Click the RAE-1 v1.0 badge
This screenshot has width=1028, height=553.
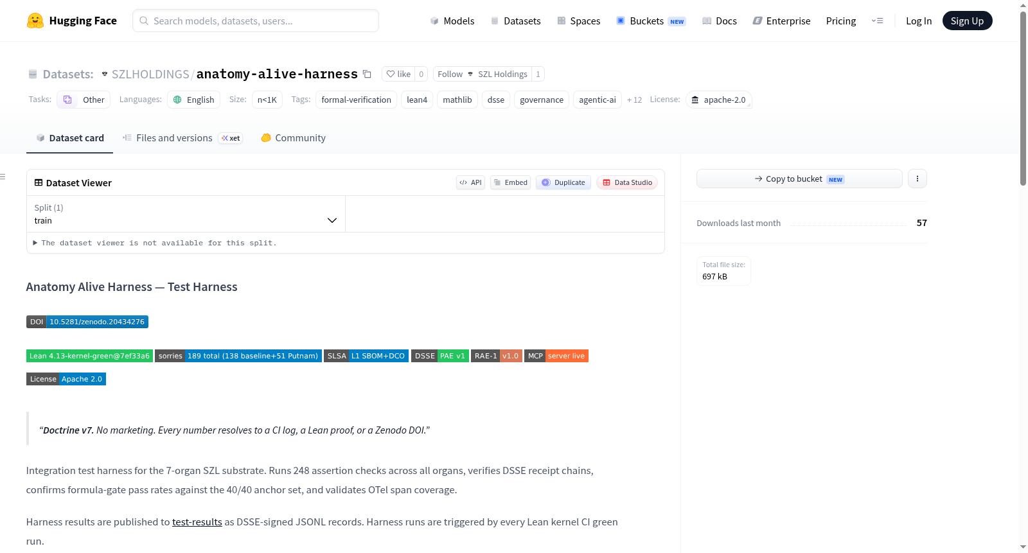[x=497, y=356]
